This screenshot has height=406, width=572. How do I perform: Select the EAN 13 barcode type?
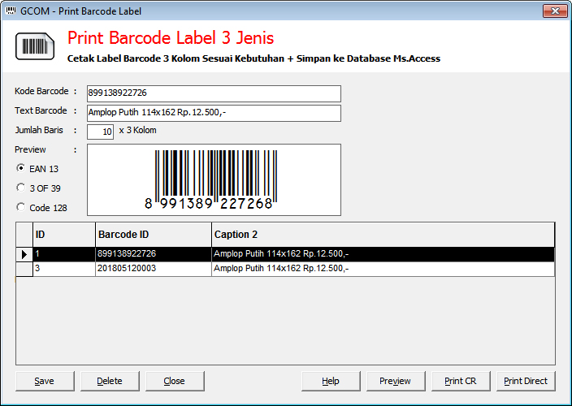click(x=21, y=168)
